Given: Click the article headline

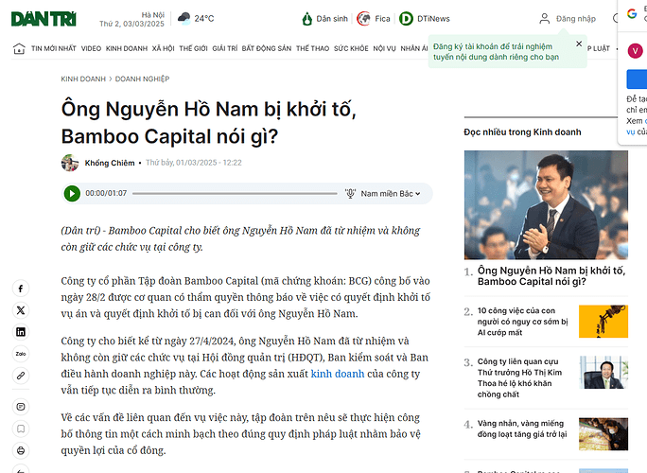Looking at the screenshot, I should (208, 123).
